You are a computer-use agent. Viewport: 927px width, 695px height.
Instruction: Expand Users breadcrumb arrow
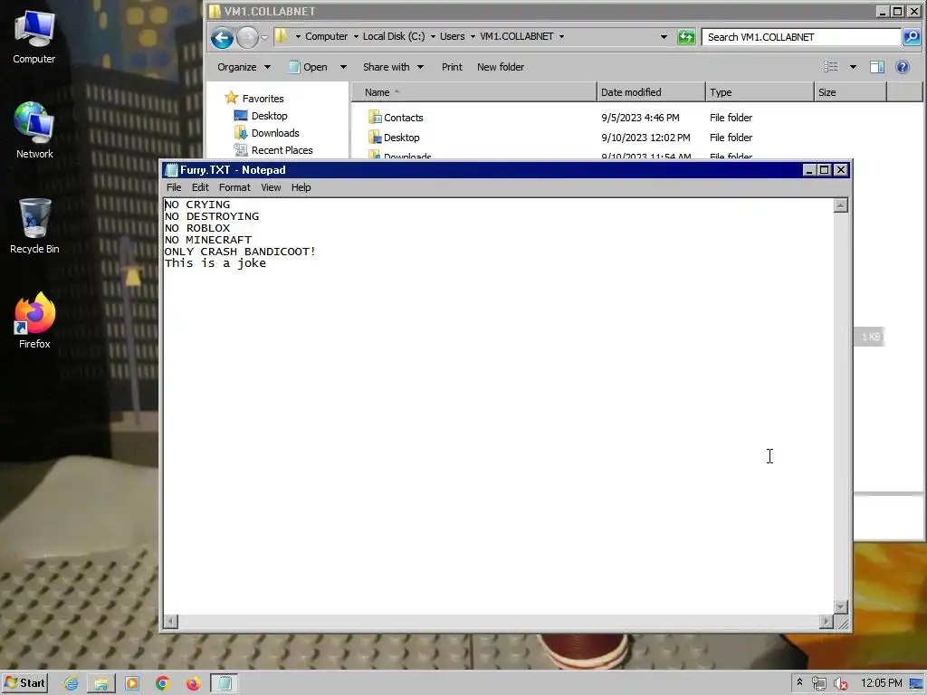473,36
